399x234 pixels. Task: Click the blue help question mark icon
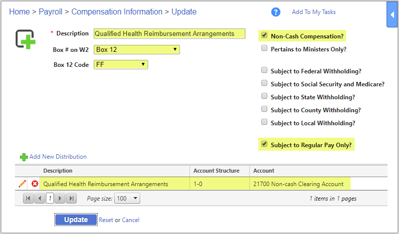pos(276,12)
